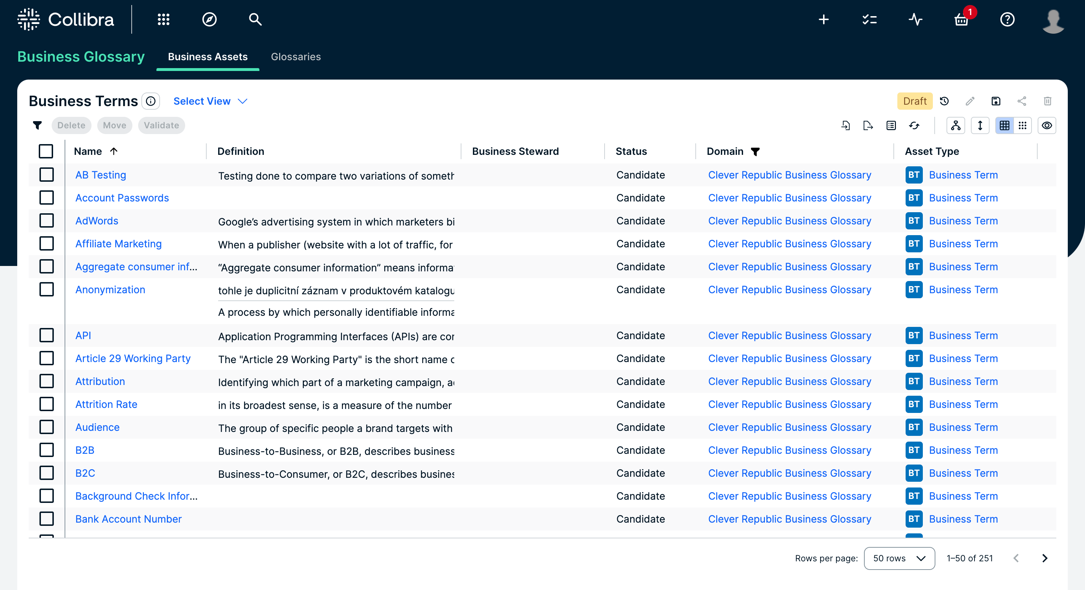Click the Validate button
The height and width of the screenshot is (590, 1085).
tap(161, 125)
